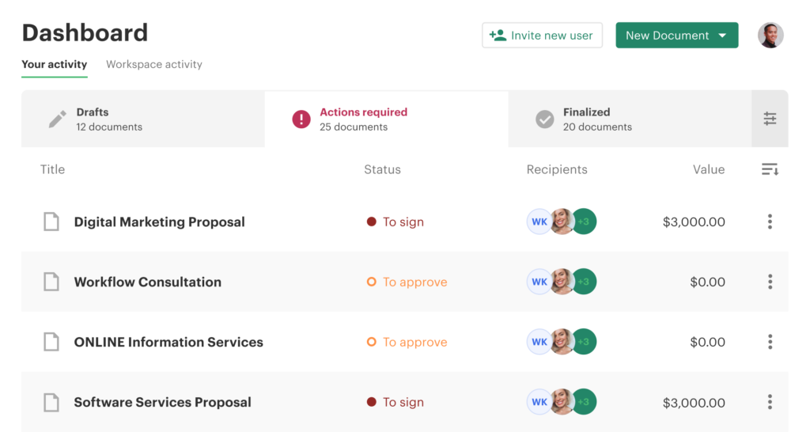This screenshot has height=432, width=810.
Task: Click the document icon beside Workflow Consultation
Action: tap(51, 282)
